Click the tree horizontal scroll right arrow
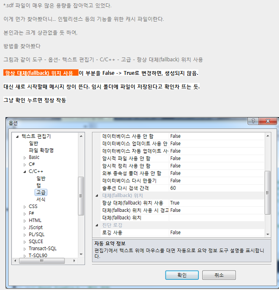The image size is (279, 290). click(x=74, y=261)
